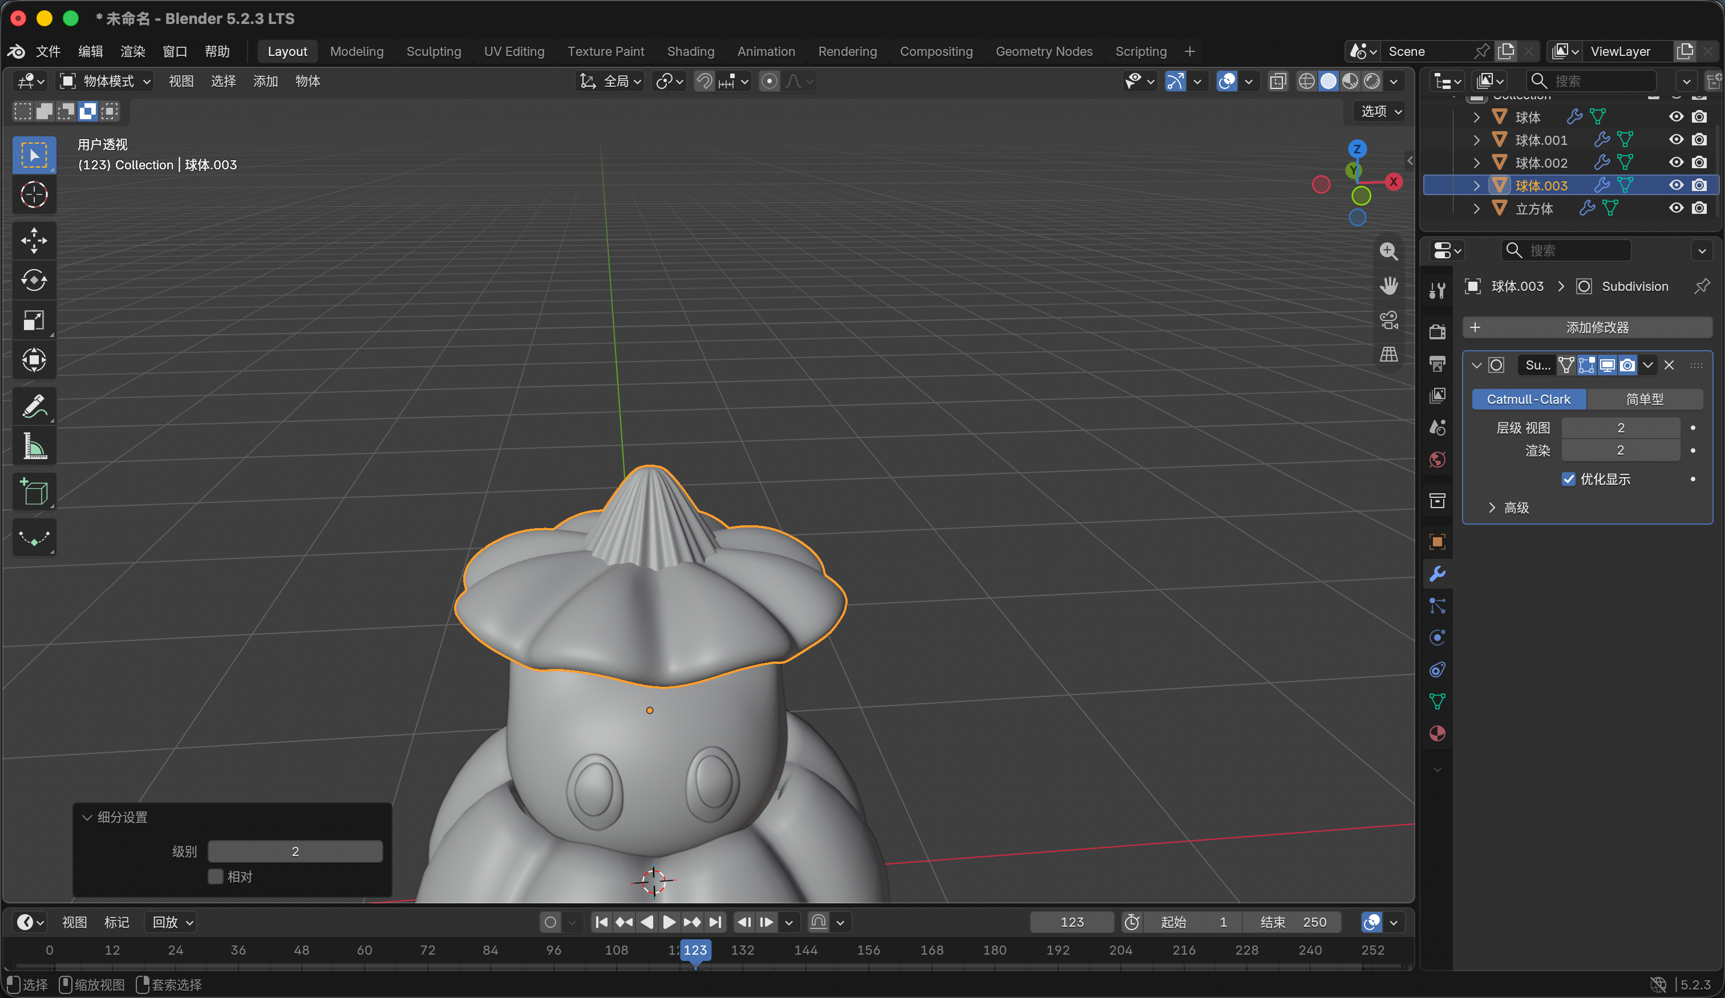Hide 立方体 with its eye icon
This screenshot has width=1725, height=998.
tap(1676, 208)
